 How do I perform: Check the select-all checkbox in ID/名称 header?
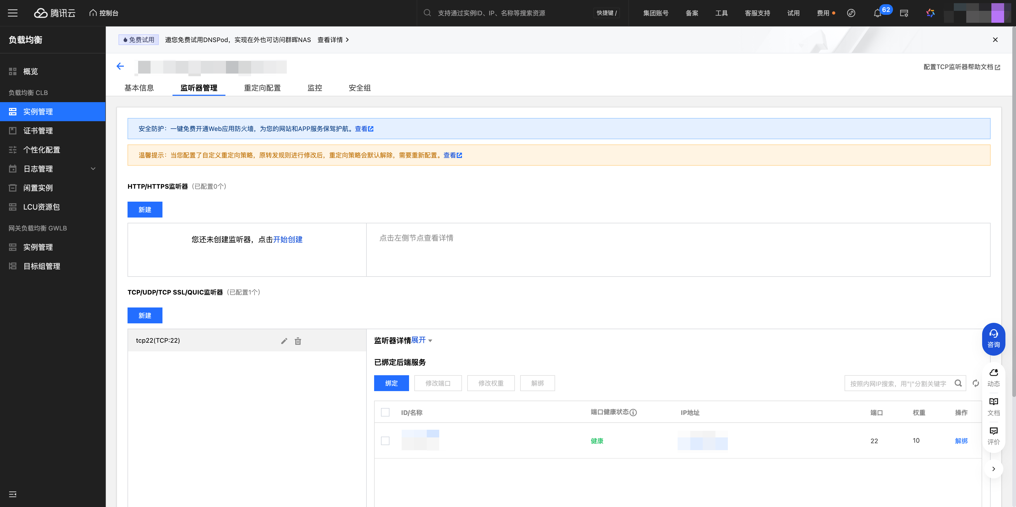[x=385, y=412]
